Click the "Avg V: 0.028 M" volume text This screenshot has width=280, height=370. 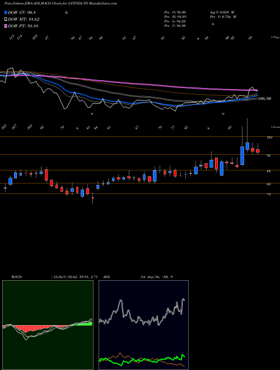coord(222,12)
